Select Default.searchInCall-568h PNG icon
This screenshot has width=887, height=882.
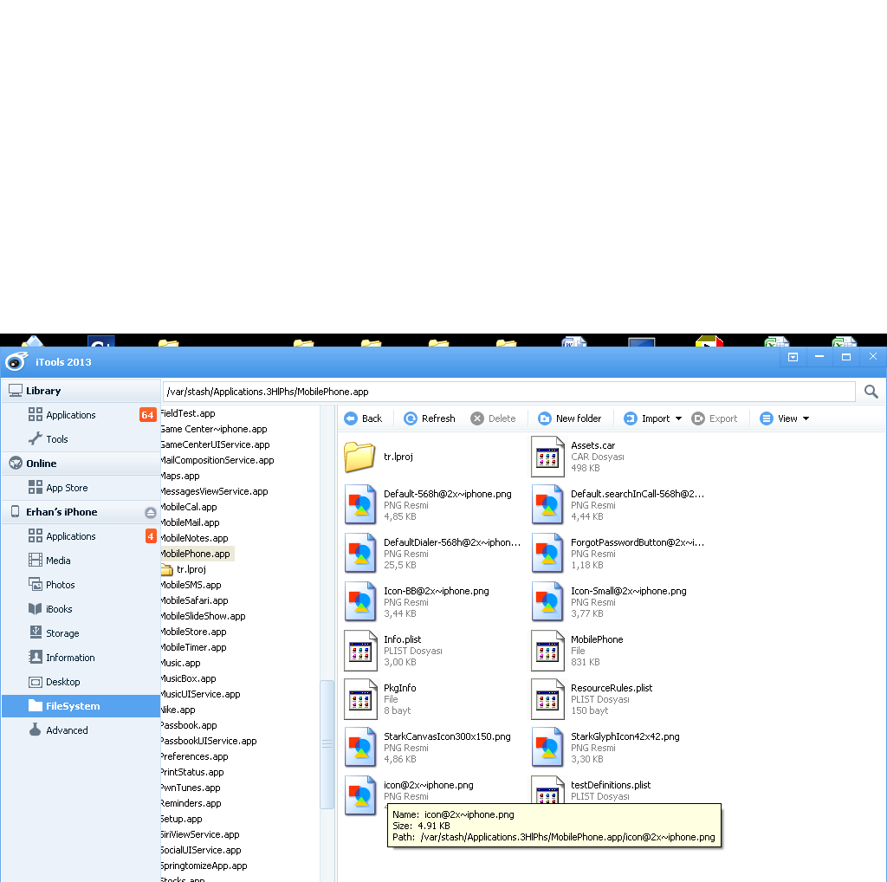tap(547, 505)
